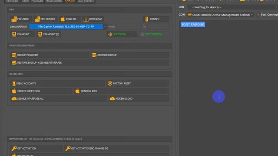Image resolution: width=278 pixels, height=156 pixels.
Task: Launch BOOT DIAG
Action: point(122,34)
